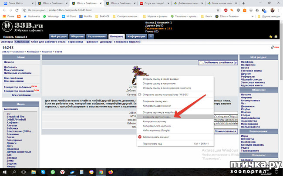283x176 pixels.
Task: Open Шахматы in the Развлечения sidebar
Action: click(247, 139)
